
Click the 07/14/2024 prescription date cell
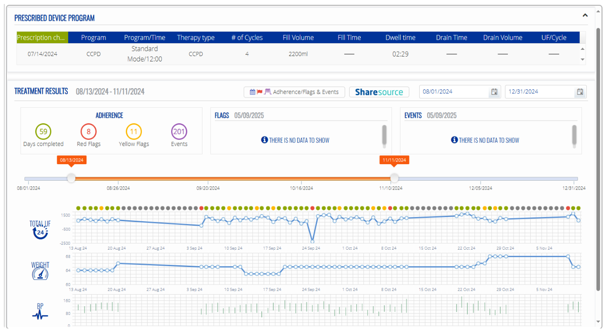click(x=42, y=54)
